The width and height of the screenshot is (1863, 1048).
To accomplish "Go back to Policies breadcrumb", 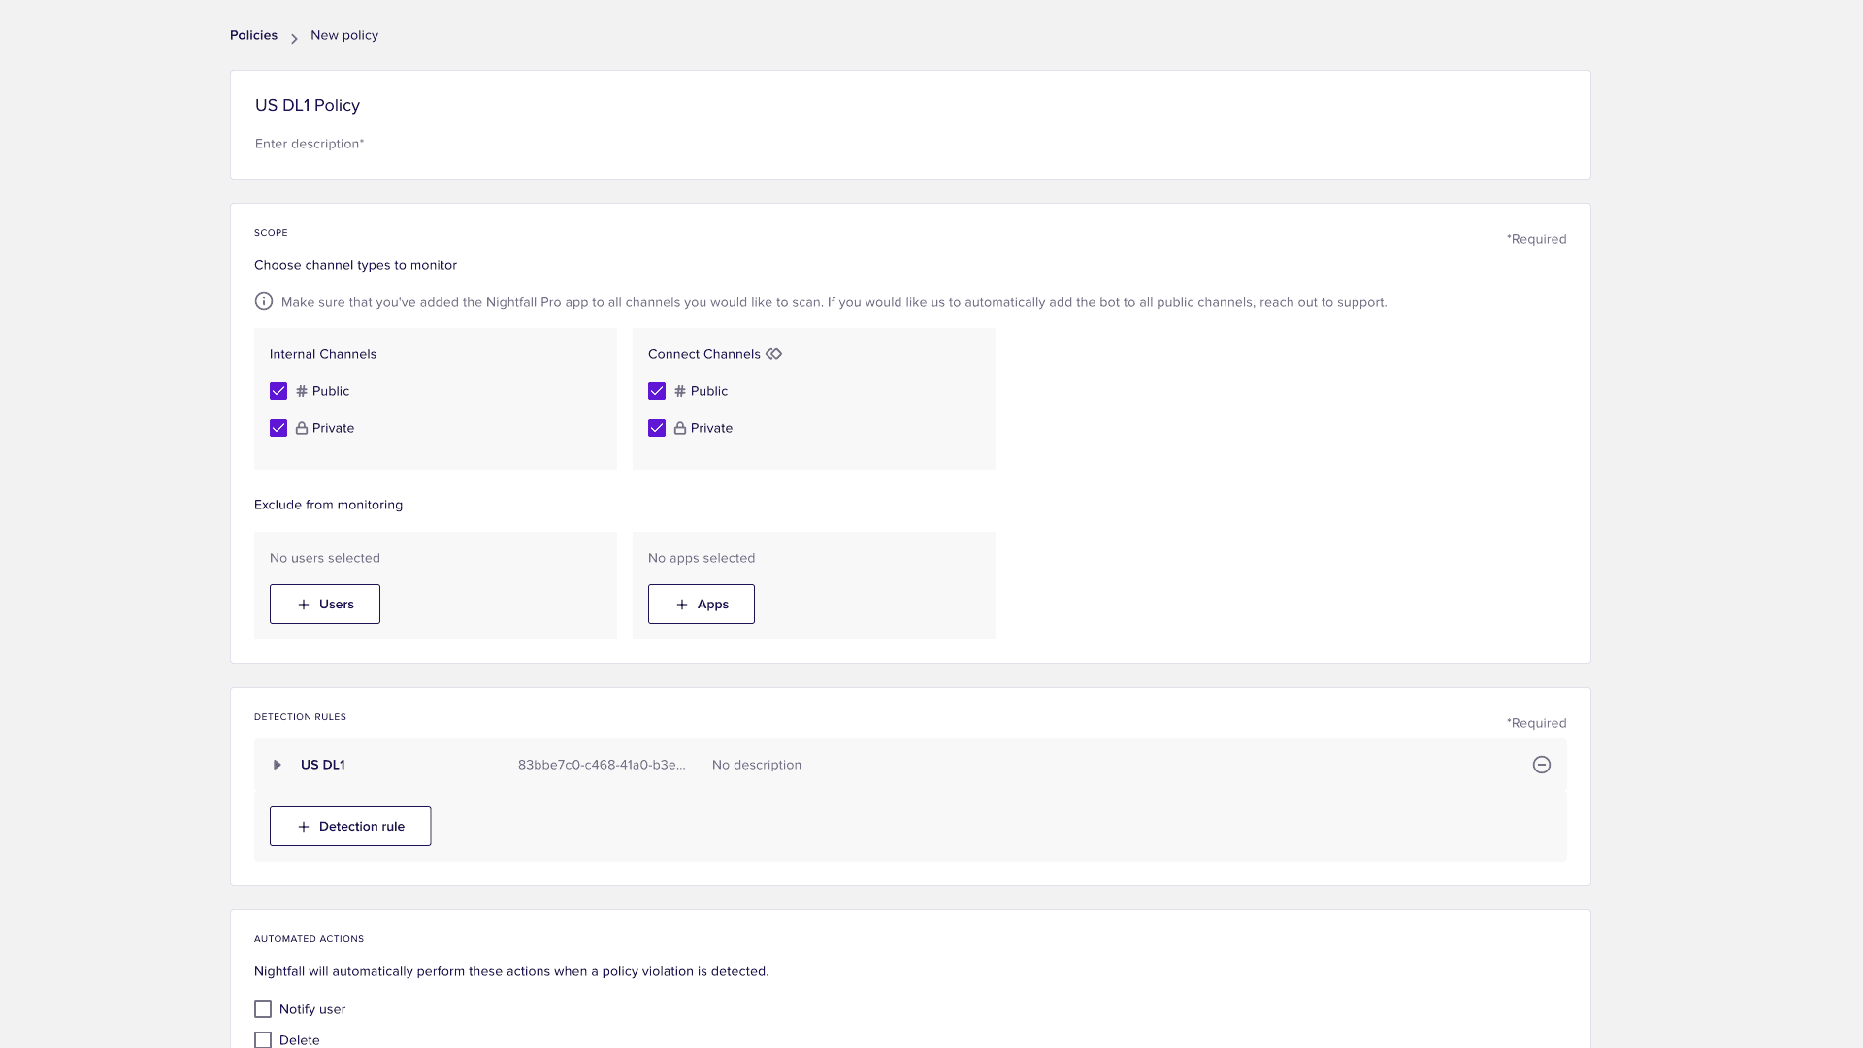I will pos(253,35).
